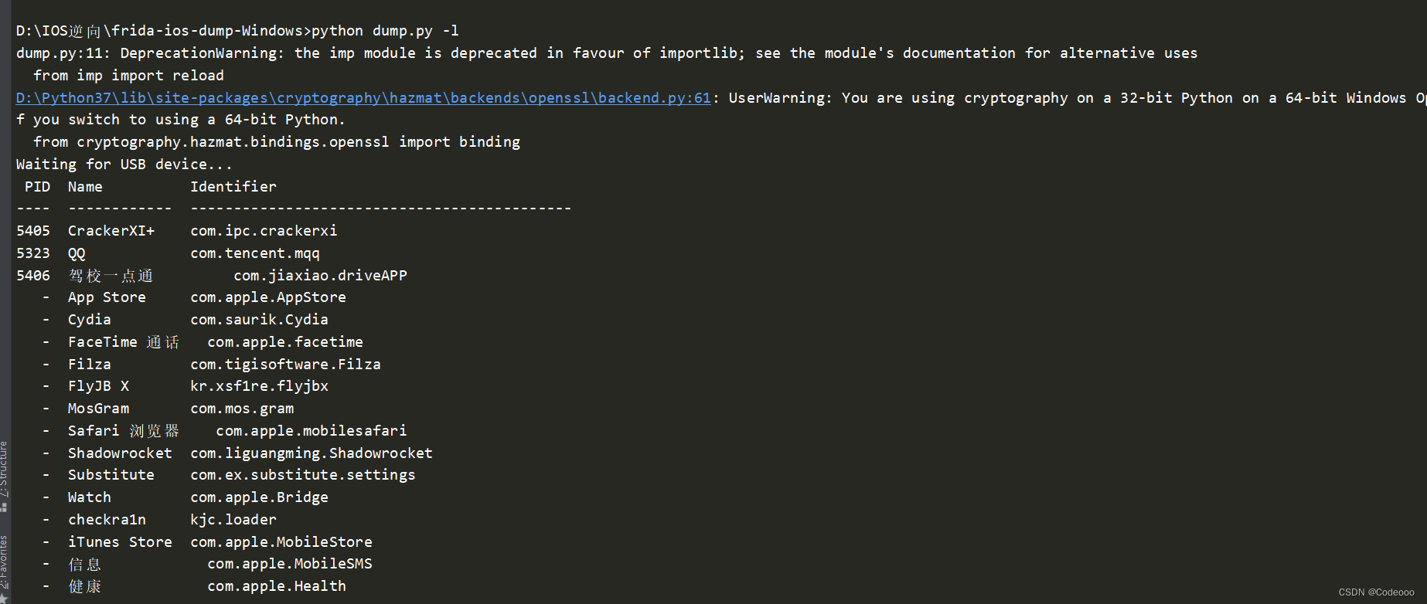The width and height of the screenshot is (1427, 604).
Task: Open the backend.py:61 file path link
Action: pyautogui.click(x=363, y=98)
